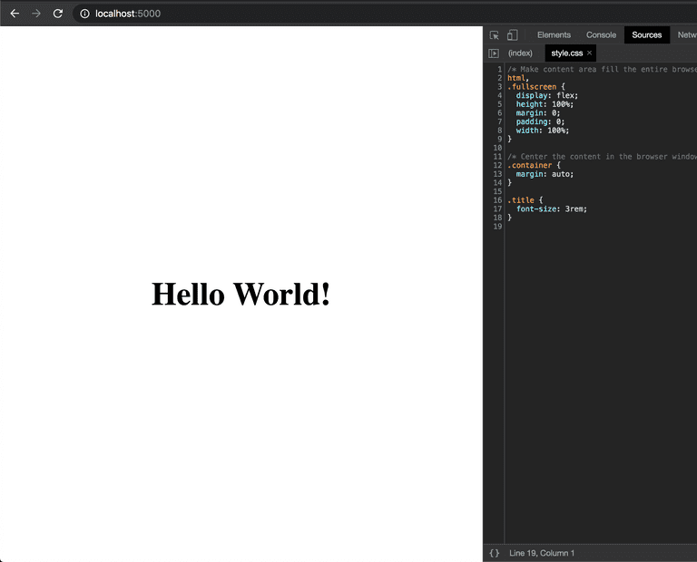Click the Hello World! heading

[241, 295]
